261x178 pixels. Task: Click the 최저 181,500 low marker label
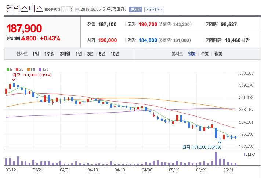pyautogui.click(x=202, y=147)
